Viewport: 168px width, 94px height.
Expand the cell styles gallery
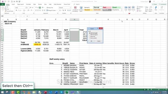point(122,11)
